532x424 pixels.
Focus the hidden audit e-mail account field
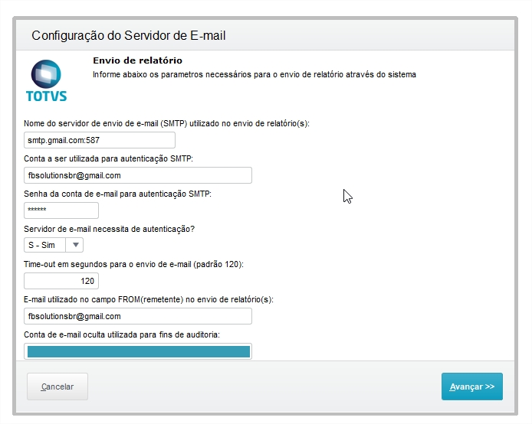click(x=138, y=351)
